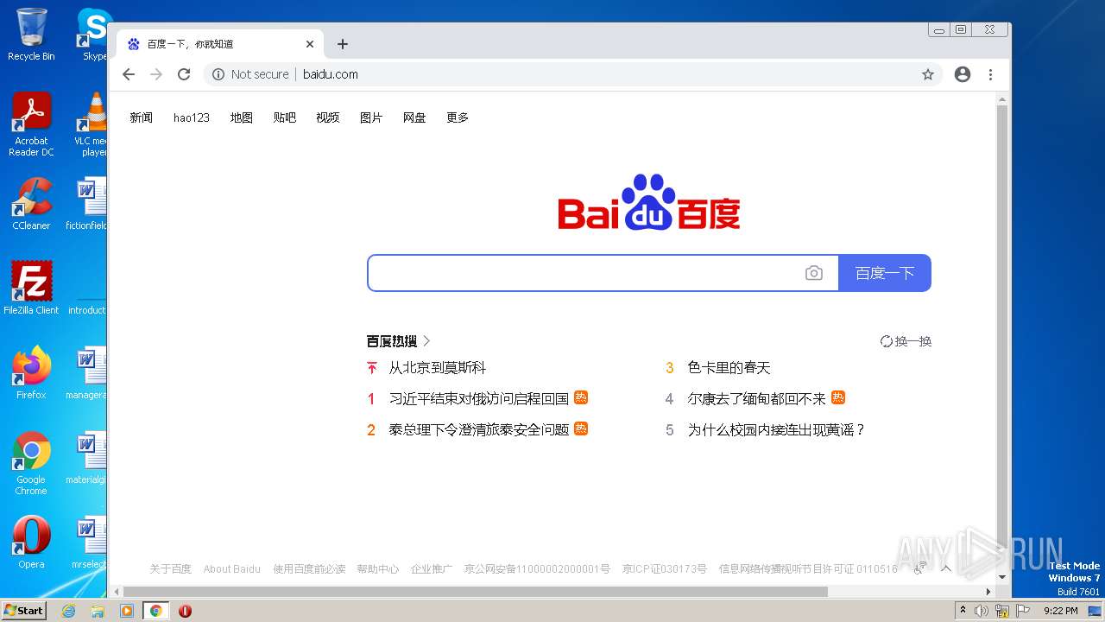Open the 视频 navigation link
Screen dimensions: 1105x622
[x=328, y=117]
